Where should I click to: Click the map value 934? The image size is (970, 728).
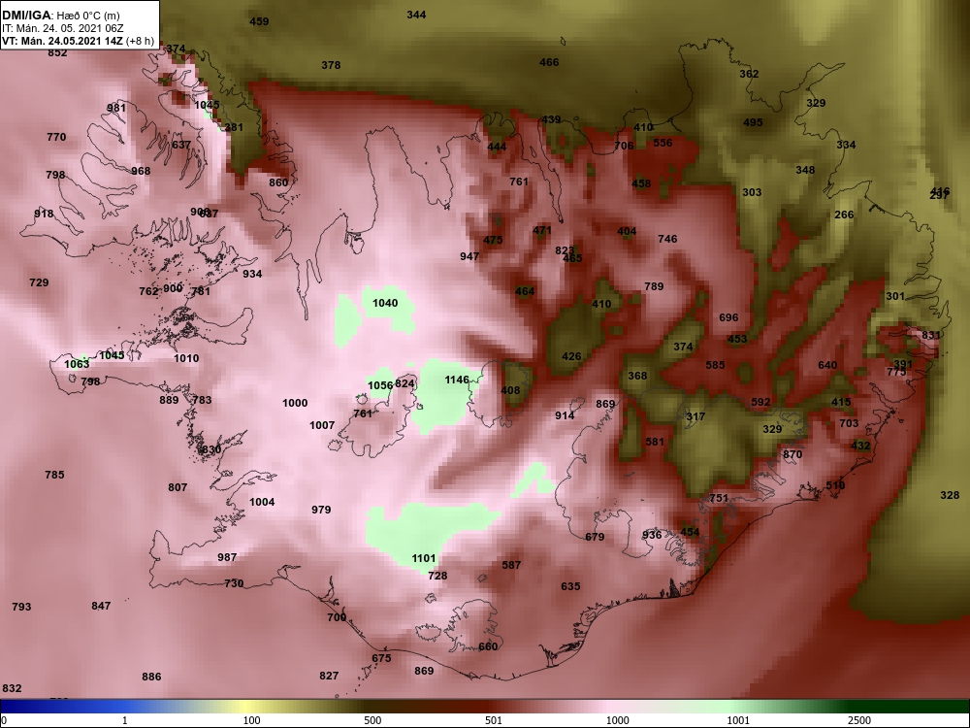coord(252,274)
